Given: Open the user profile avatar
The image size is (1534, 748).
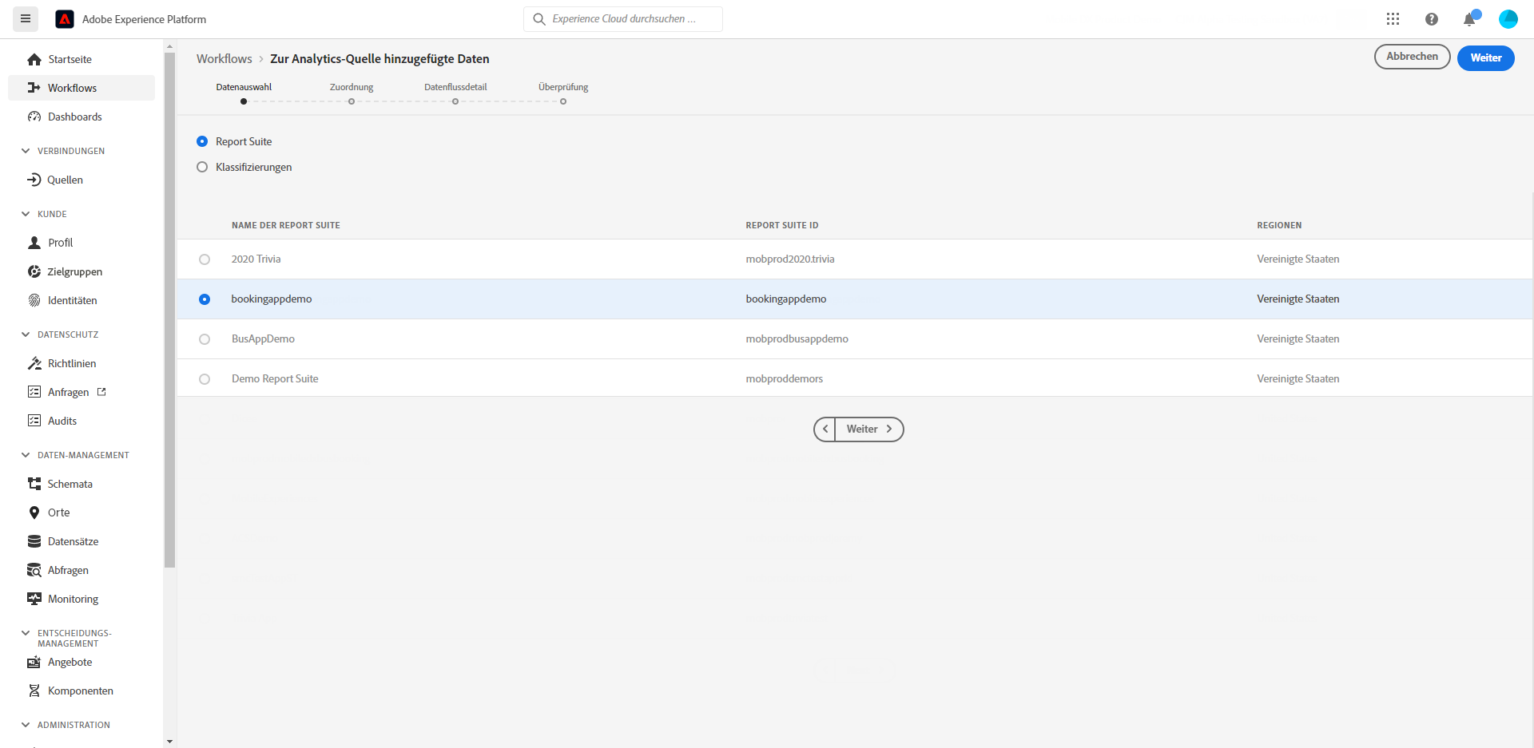Looking at the screenshot, I should click(x=1508, y=19).
